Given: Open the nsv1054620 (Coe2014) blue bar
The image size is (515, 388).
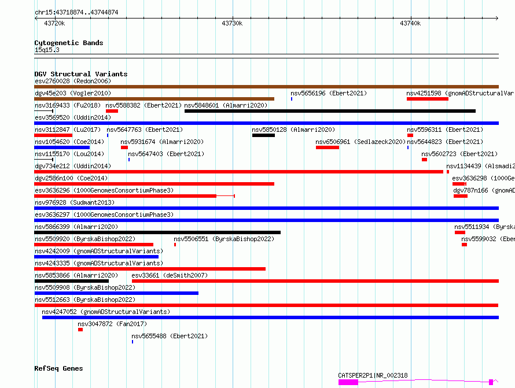Looking at the screenshot, I should click(x=62, y=147).
